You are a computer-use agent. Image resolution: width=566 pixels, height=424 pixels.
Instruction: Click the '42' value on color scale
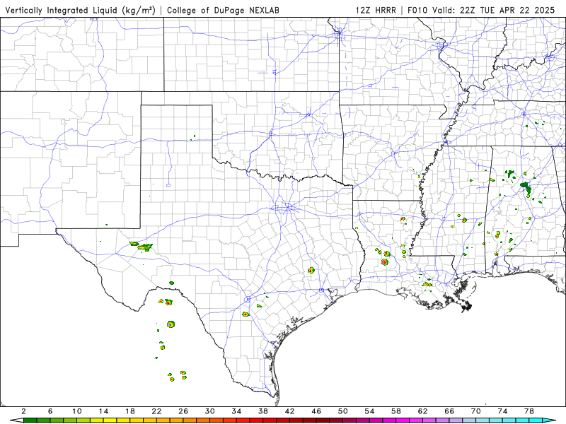click(289, 411)
